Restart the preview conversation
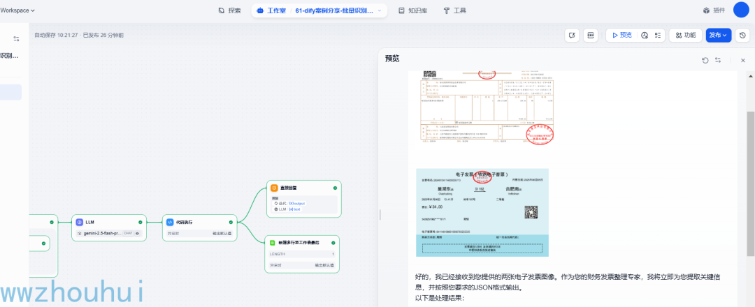This screenshot has width=755, height=307. coord(705,60)
